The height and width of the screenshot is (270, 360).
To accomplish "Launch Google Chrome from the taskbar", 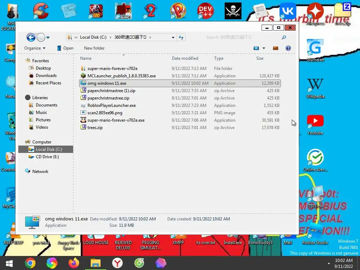I will (x=30, y=263).
